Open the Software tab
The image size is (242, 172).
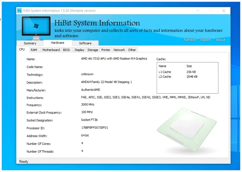[85, 43]
